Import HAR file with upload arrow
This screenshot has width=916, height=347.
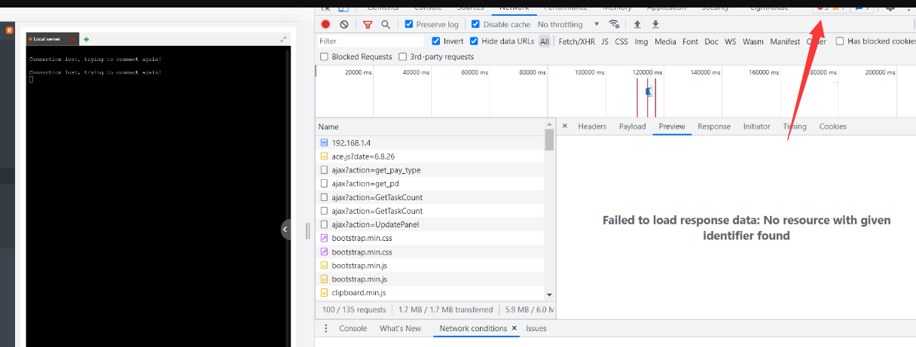[637, 24]
